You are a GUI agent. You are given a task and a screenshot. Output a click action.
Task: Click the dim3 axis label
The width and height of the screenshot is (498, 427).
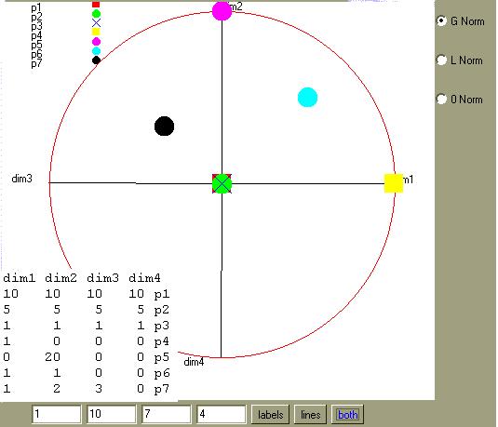click(22, 179)
